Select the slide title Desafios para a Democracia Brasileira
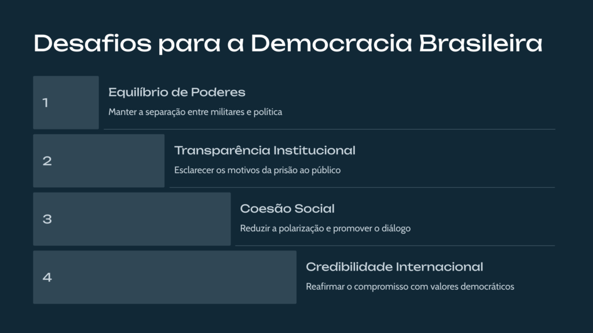Screen dimensions: 593x333 tap(288, 44)
